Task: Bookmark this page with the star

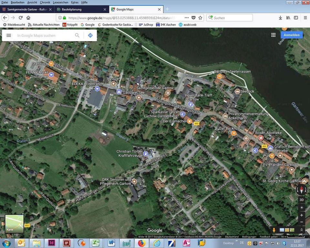Action: pos(200,18)
